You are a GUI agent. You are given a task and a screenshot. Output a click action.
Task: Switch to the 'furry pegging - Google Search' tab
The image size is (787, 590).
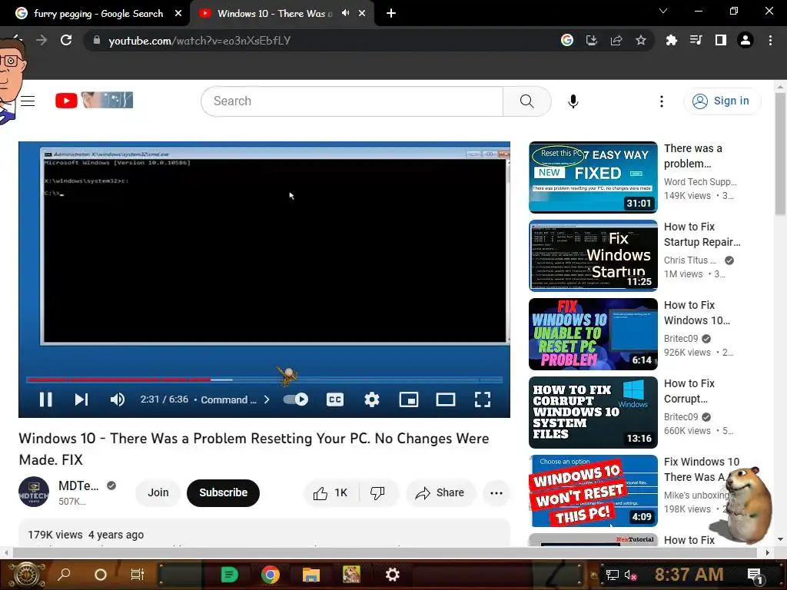(98, 14)
